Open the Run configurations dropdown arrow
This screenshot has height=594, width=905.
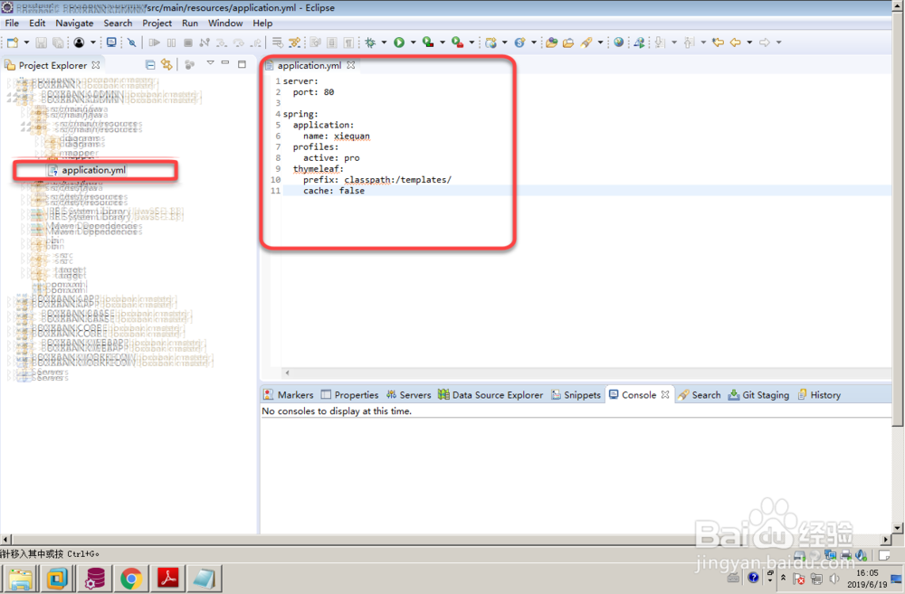pos(412,42)
